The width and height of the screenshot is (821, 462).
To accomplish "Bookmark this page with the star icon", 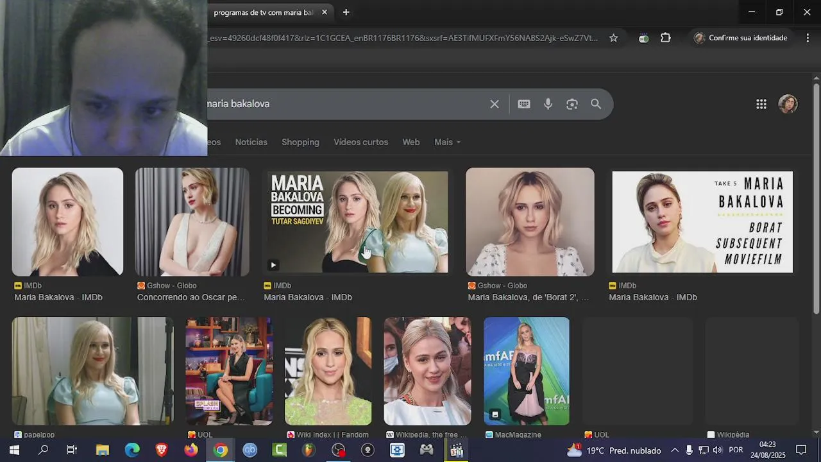I will pyautogui.click(x=613, y=38).
